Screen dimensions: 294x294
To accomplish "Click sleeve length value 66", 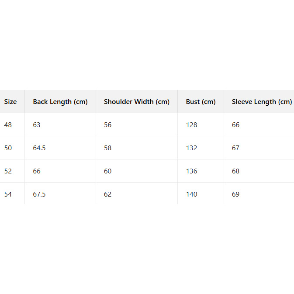I will point(236,125).
